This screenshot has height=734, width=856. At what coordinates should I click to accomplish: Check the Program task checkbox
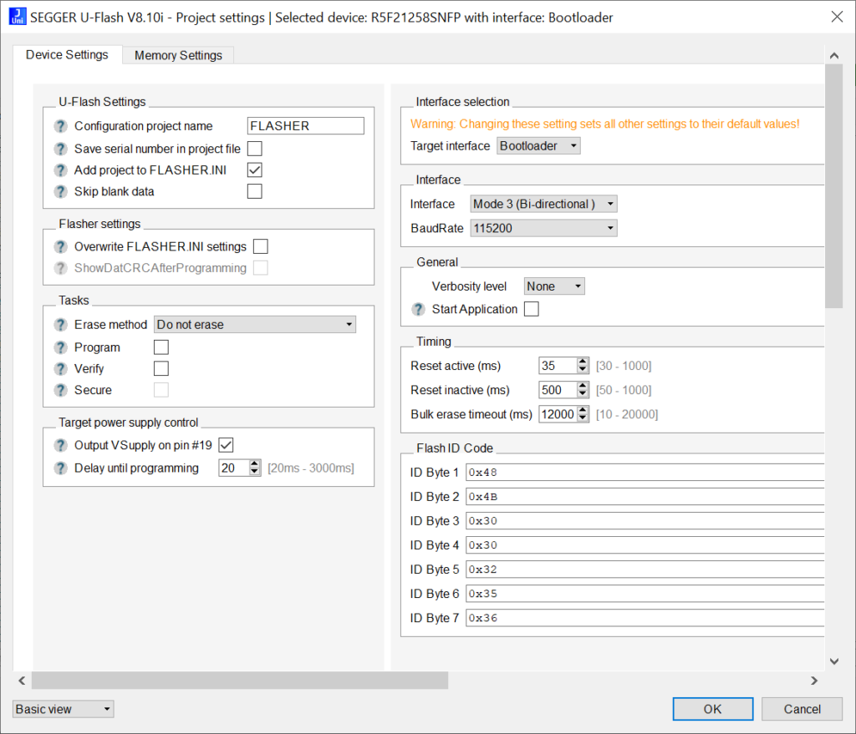click(x=161, y=347)
